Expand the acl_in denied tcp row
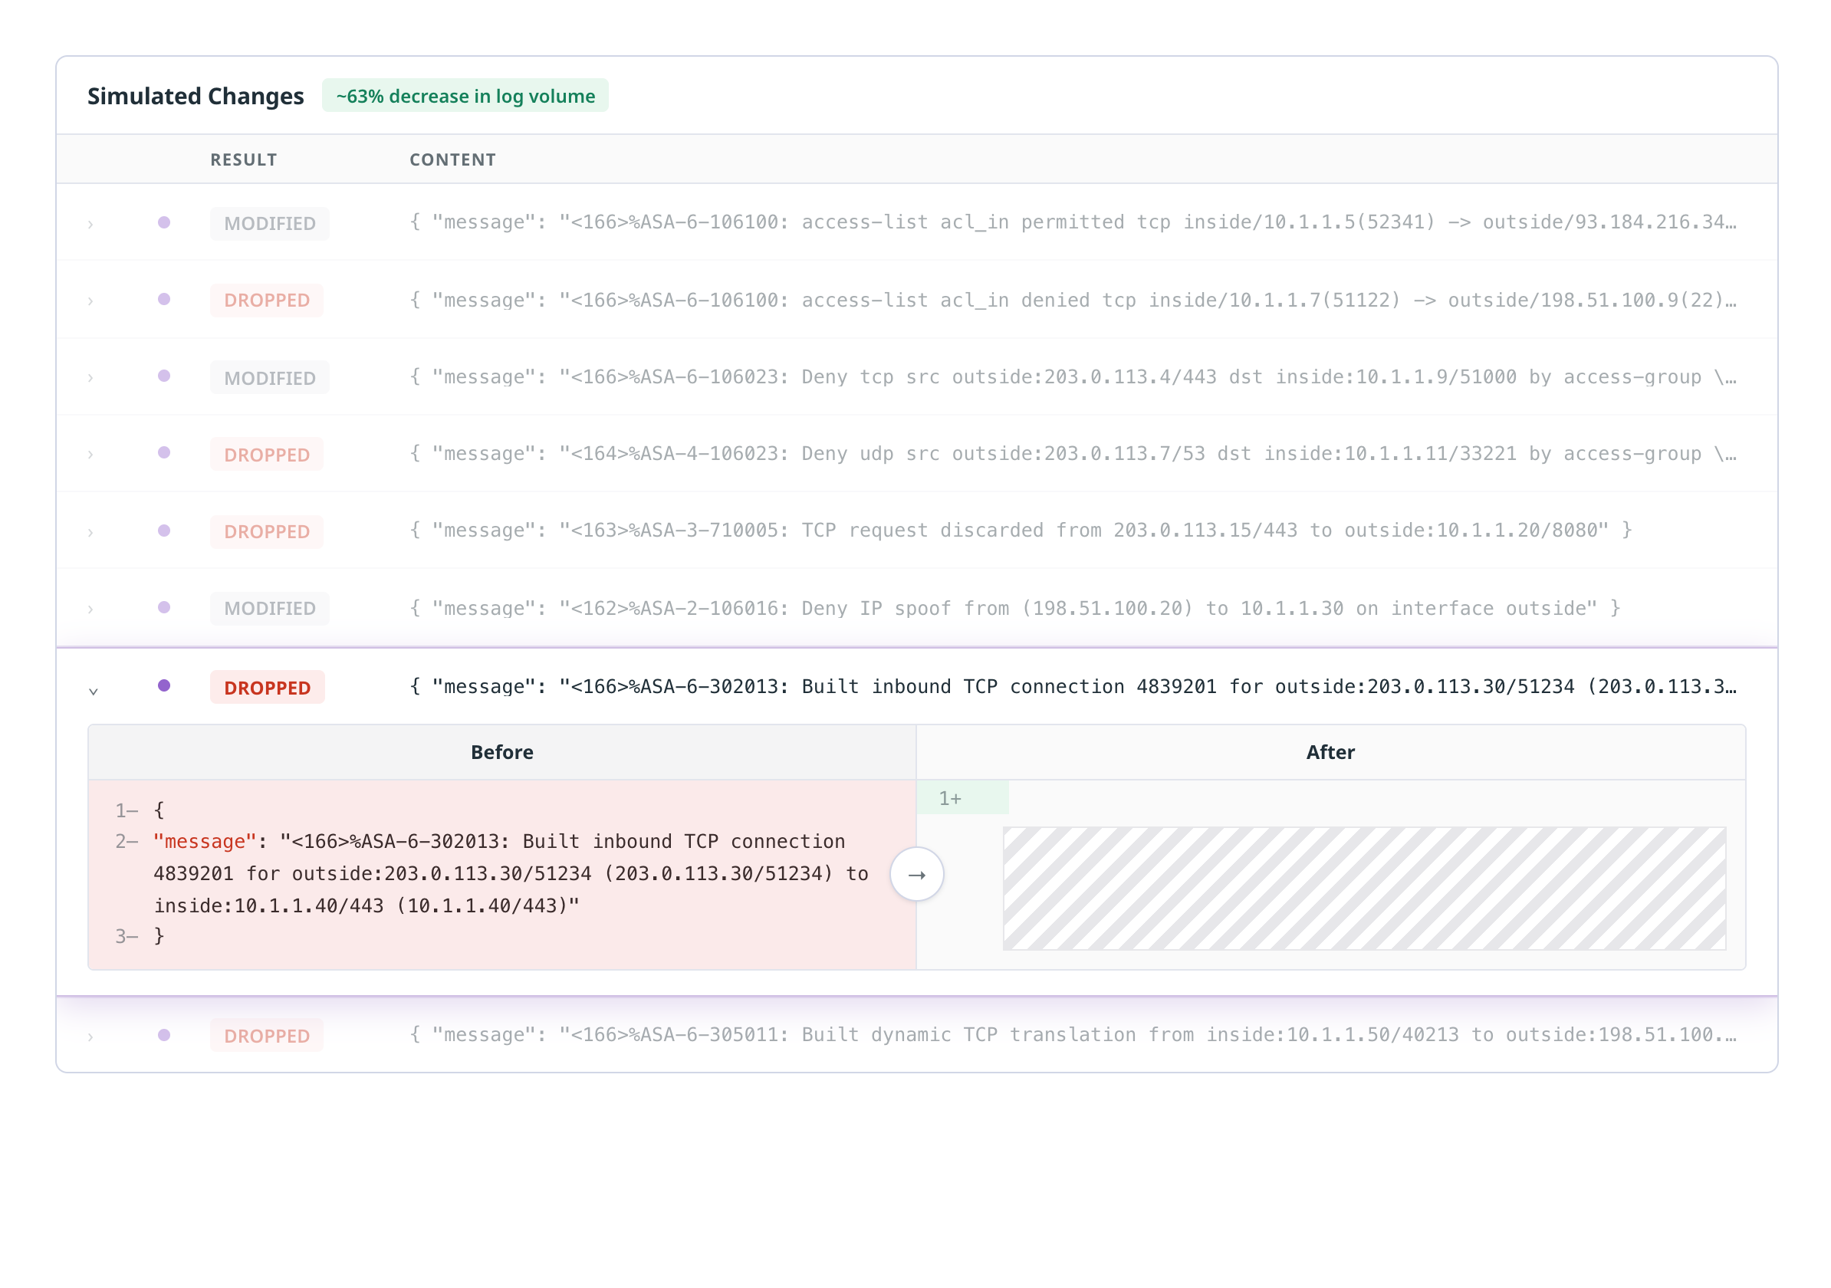The image size is (1831, 1288). tap(91, 301)
